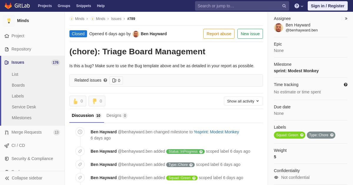Click sprint: Modest Monkey in sidebar
Image resolution: width=353 pixels, height=185 pixels.
click(x=296, y=71)
